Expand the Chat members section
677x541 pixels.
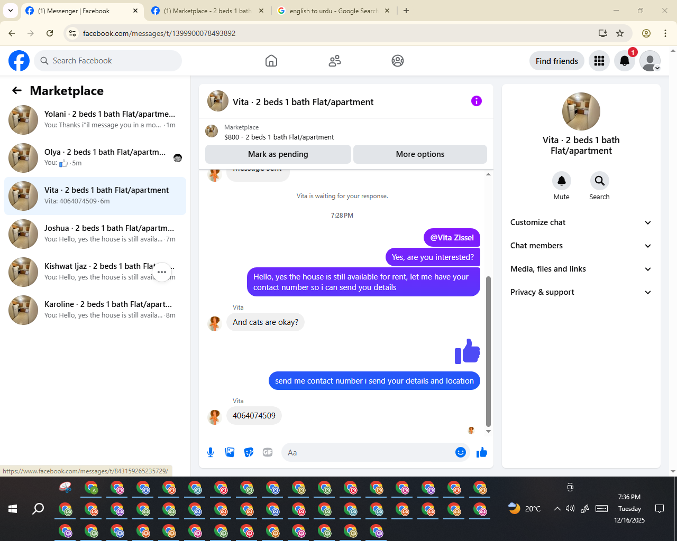point(581,246)
